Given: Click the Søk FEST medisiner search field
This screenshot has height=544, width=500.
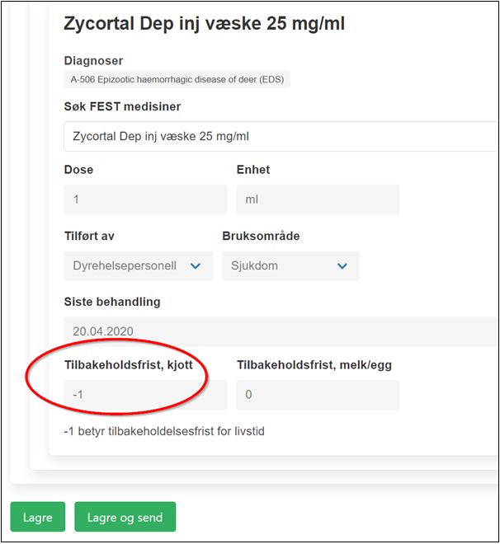Looking at the screenshot, I should click(x=281, y=136).
